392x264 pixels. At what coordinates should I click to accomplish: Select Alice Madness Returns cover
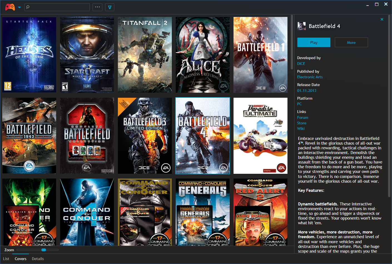(x=203, y=55)
